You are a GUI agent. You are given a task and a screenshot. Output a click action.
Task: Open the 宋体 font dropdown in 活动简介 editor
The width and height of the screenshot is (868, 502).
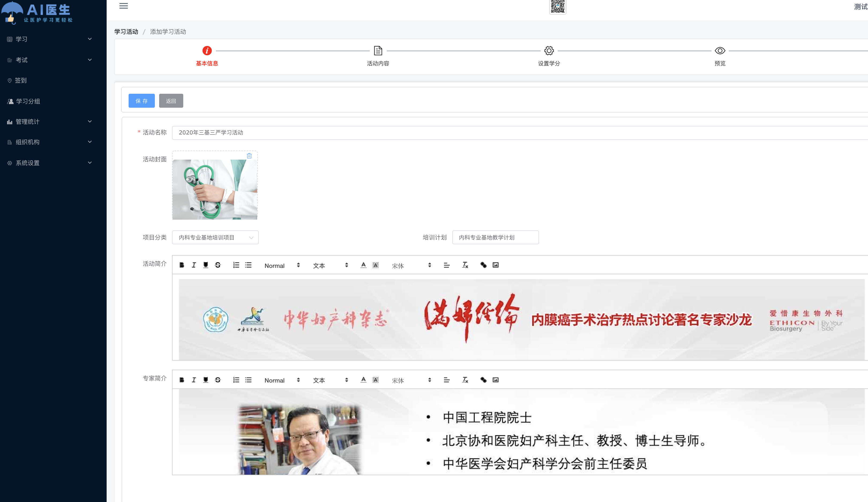click(x=411, y=265)
